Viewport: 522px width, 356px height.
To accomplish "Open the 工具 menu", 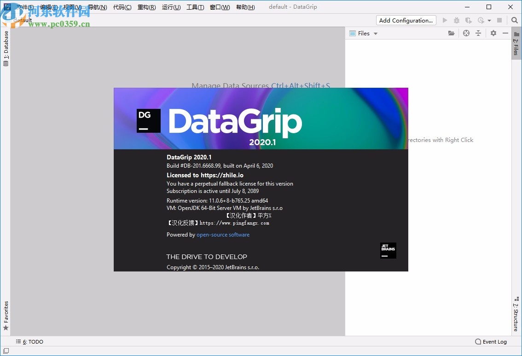I will click(195, 7).
